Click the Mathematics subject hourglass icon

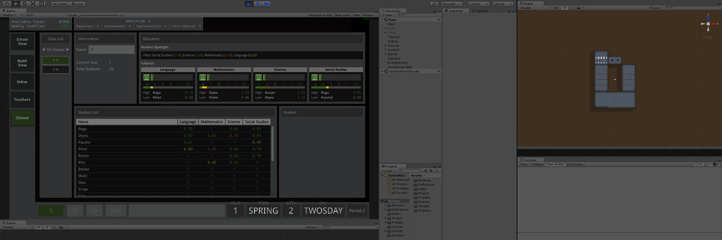(202, 77)
